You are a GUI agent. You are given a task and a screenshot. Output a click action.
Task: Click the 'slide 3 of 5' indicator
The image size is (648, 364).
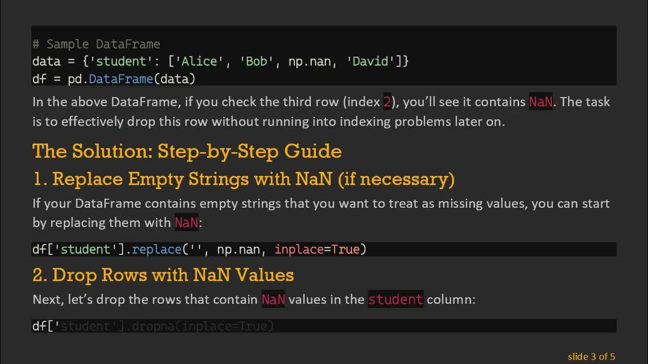[591, 357]
